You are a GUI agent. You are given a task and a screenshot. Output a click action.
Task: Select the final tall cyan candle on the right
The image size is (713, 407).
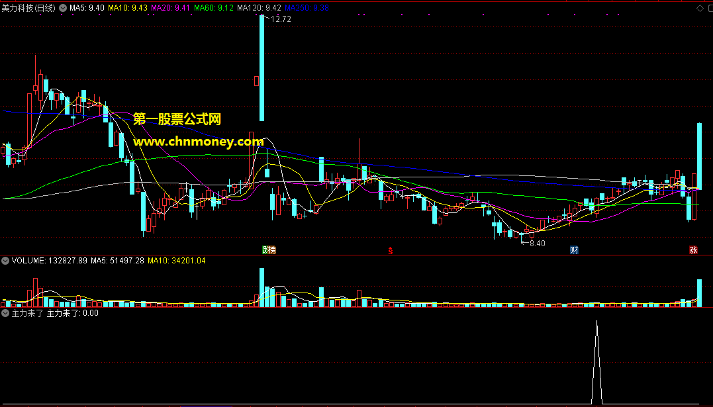[x=699, y=156]
